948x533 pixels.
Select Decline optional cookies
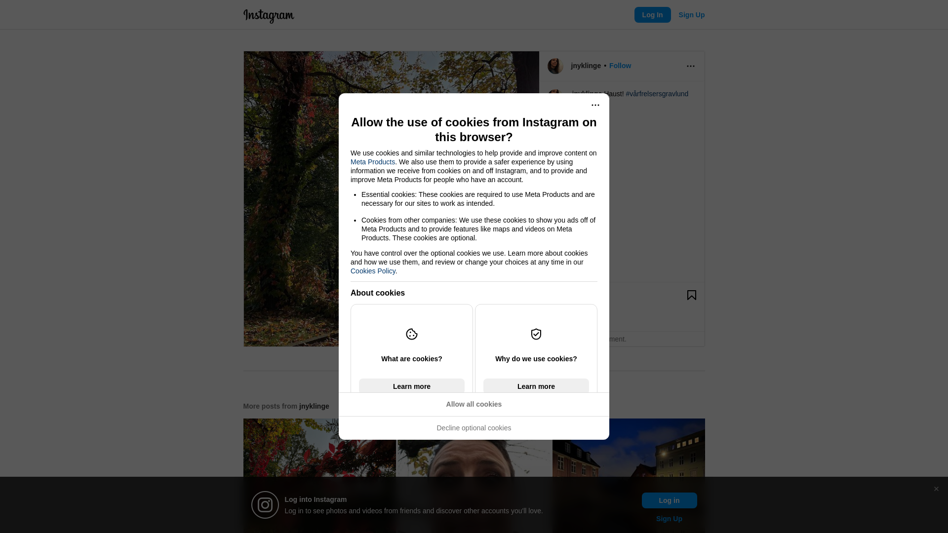[474, 428]
